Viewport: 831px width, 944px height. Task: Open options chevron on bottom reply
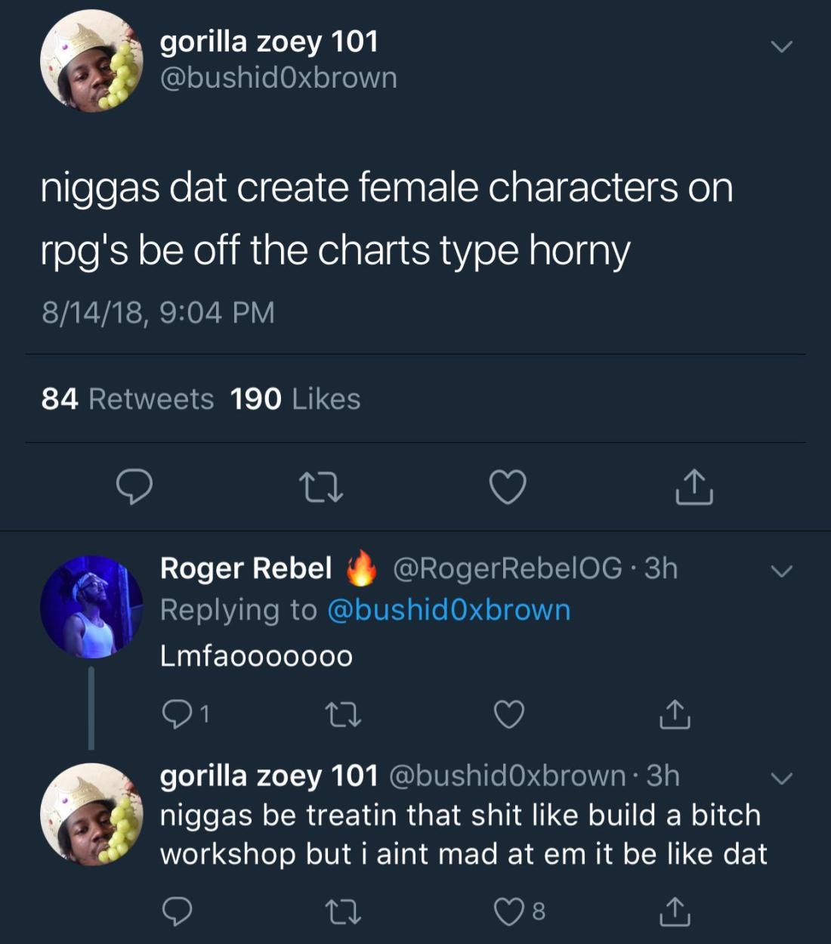(781, 778)
